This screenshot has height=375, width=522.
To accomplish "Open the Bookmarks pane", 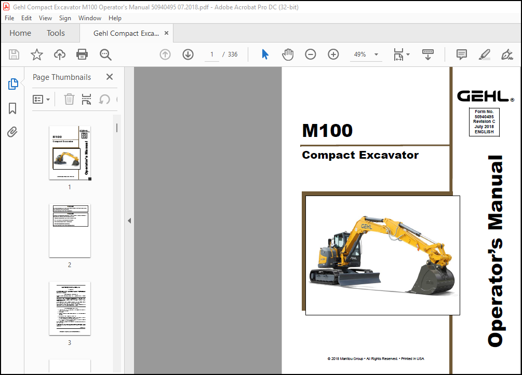I will pos(12,108).
